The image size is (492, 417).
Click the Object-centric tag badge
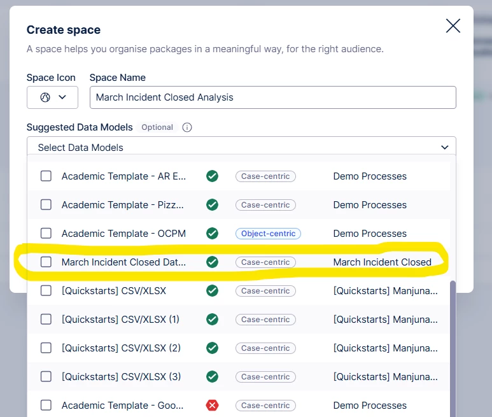pos(268,234)
